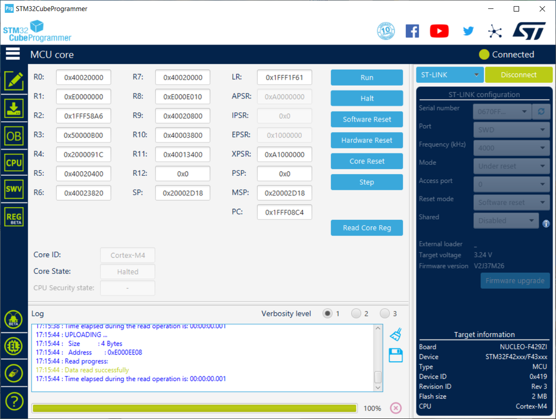Expand the Access port dropdown
Viewport: 556px width, 419px height.
click(511, 184)
